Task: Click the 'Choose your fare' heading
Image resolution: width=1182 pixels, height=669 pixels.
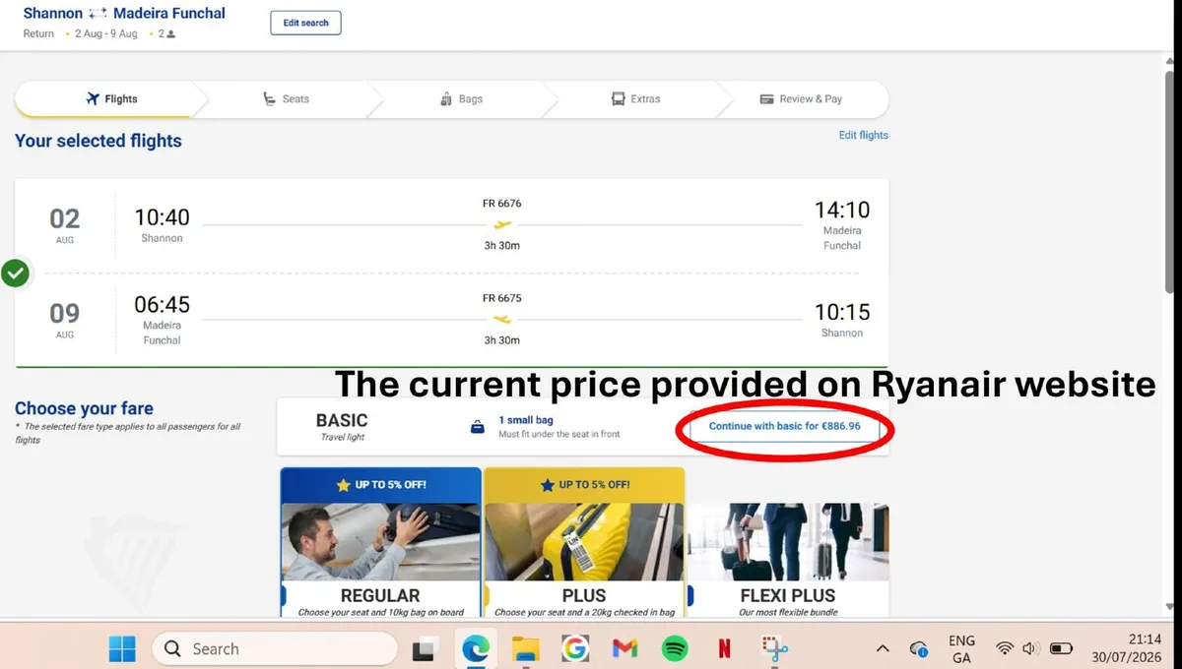Action: click(84, 408)
